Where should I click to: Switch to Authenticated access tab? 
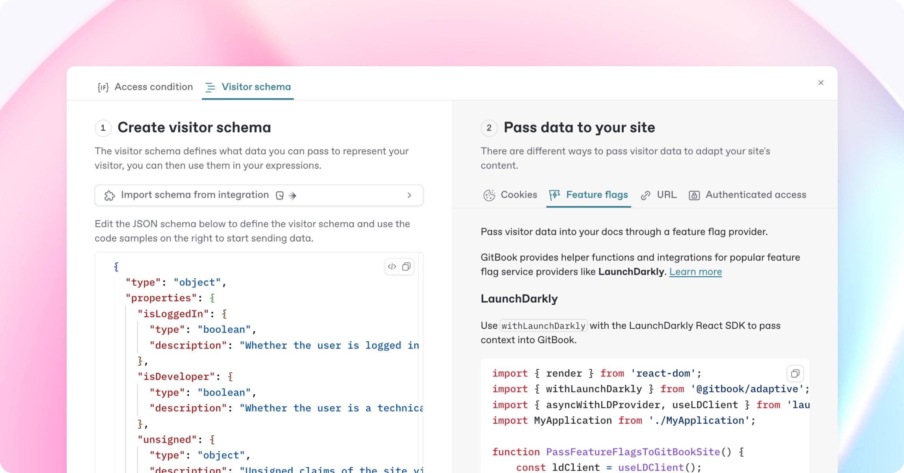coord(747,195)
